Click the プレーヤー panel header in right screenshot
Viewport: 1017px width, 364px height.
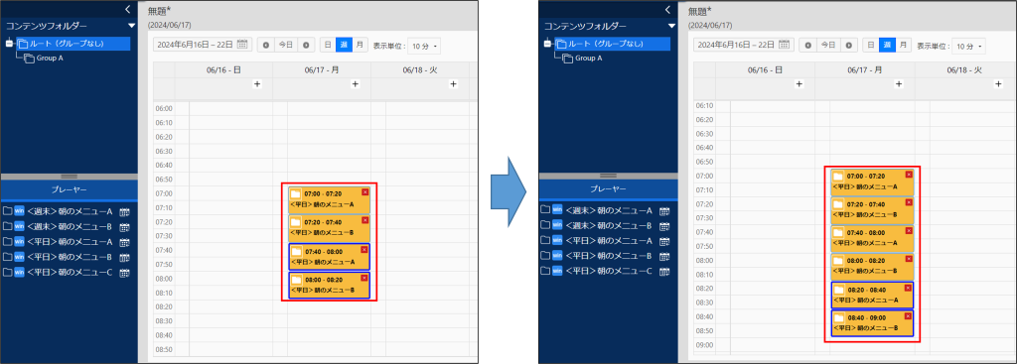(609, 189)
